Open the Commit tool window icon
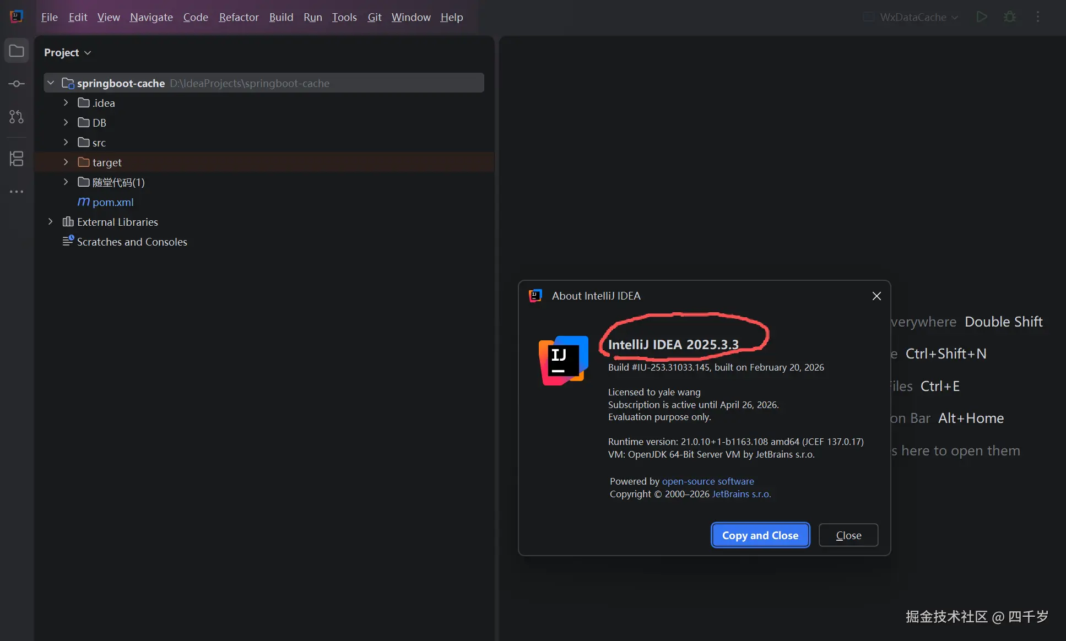 (17, 84)
